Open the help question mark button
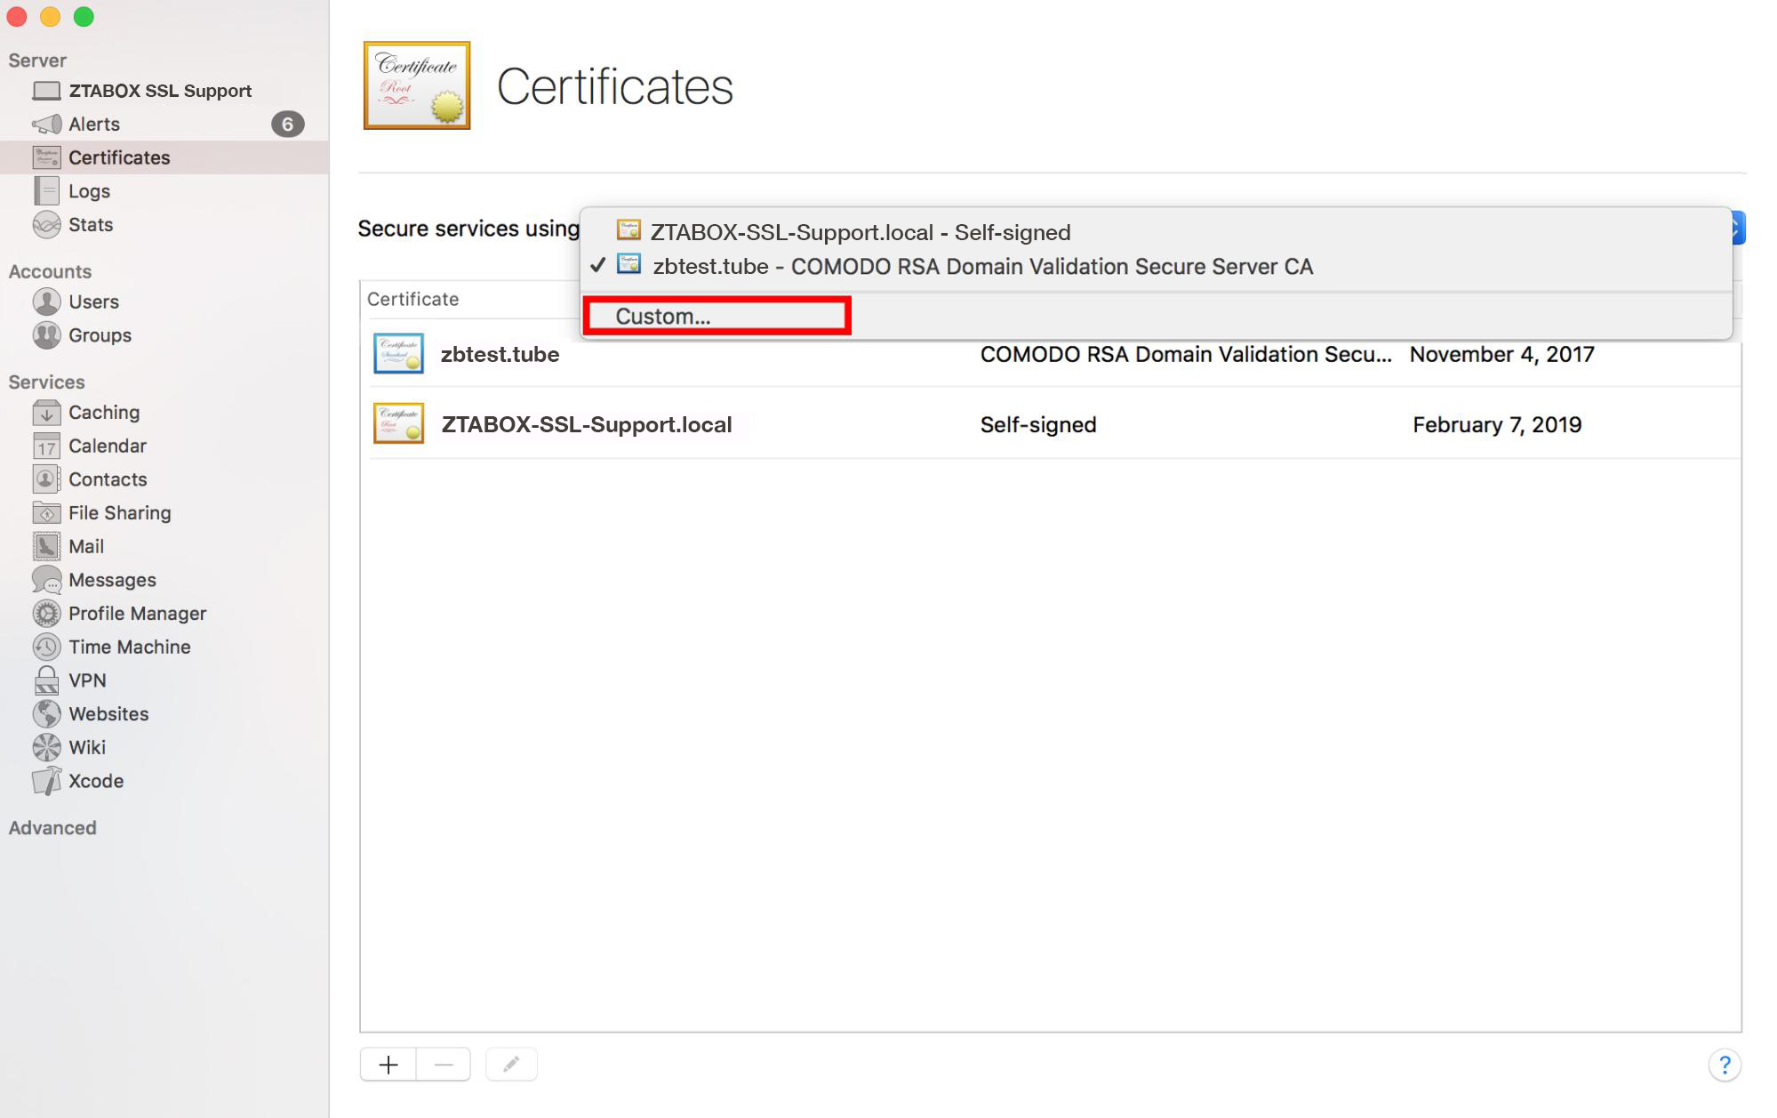The width and height of the screenshot is (1777, 1118). pyautogui.click(x=1724, y=1065)
